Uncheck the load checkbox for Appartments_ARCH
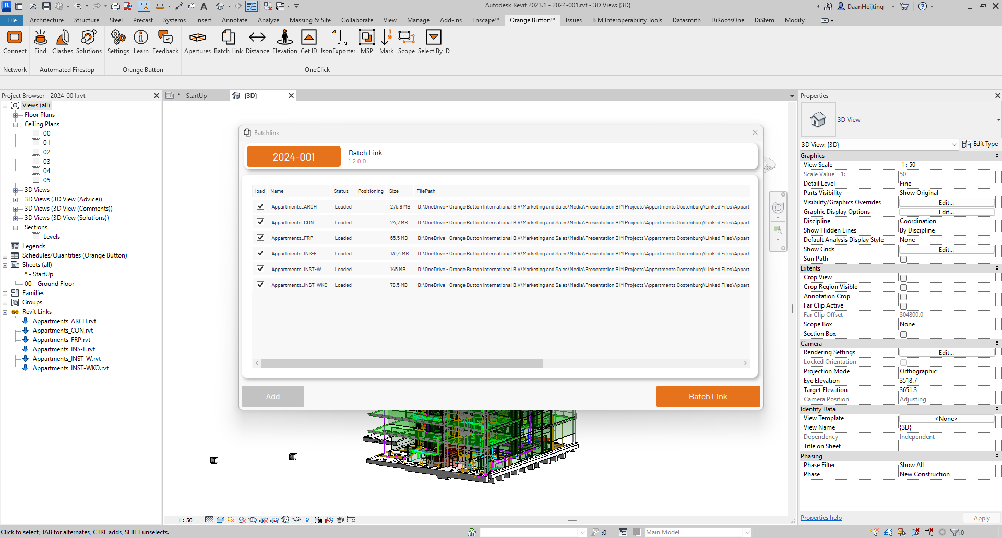This screenshot has height=538, width=1002. pos(260,206)
